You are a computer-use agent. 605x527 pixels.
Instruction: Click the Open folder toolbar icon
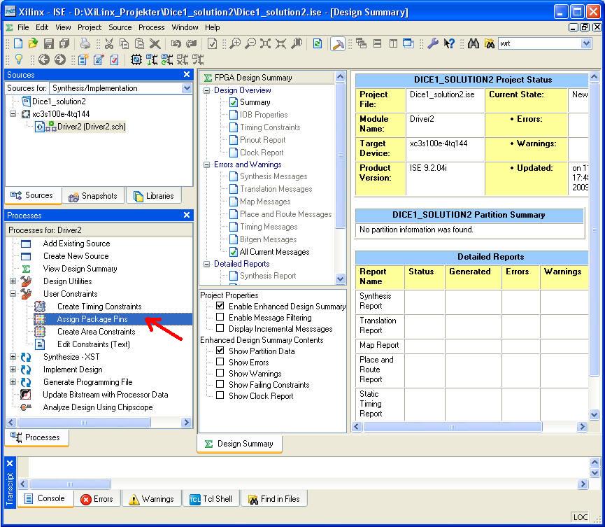click(33, 43)
